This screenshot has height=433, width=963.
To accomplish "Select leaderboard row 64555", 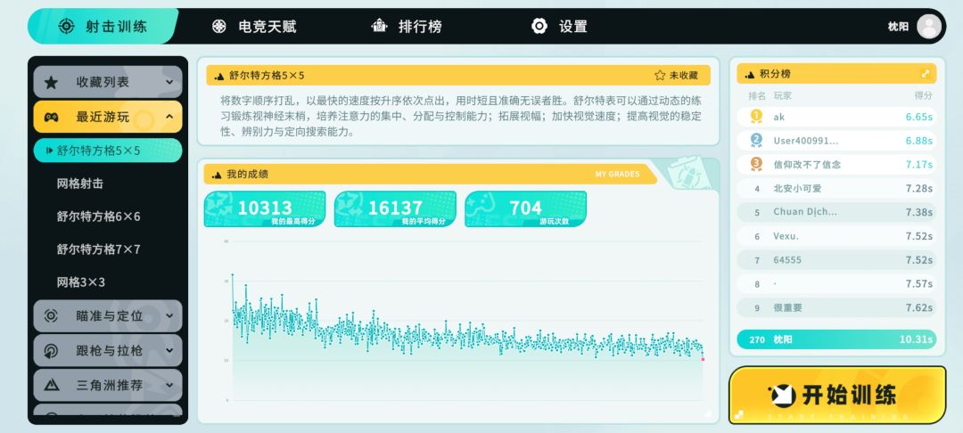I will [836, 260].
